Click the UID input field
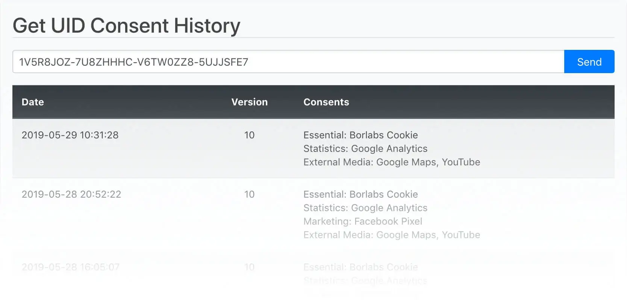627x300 pixels. [263, 61]
